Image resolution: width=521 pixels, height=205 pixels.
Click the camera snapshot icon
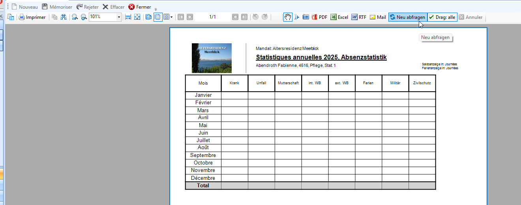tap(306, 17)
